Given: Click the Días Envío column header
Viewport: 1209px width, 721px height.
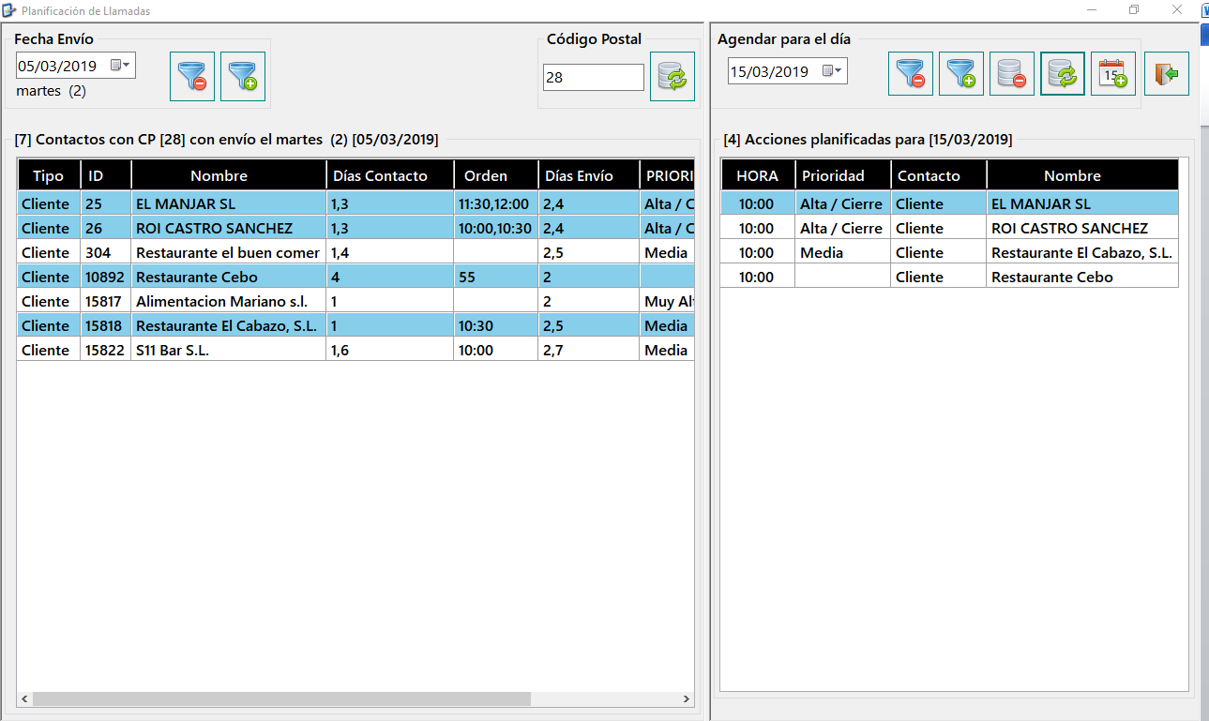Looking at the screenshot, I should point(588,175).
